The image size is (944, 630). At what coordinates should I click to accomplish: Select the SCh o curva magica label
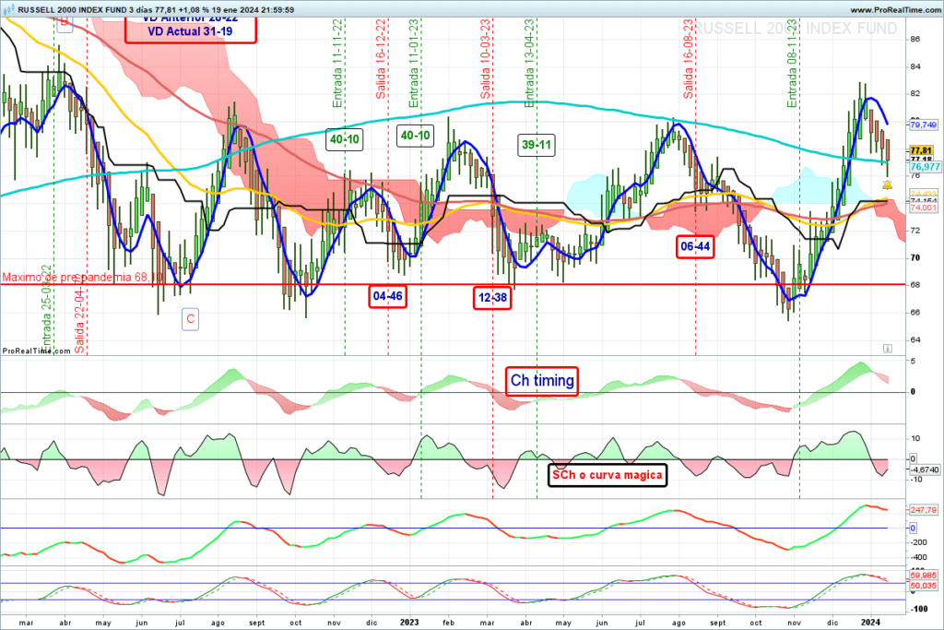pos(606,475)
